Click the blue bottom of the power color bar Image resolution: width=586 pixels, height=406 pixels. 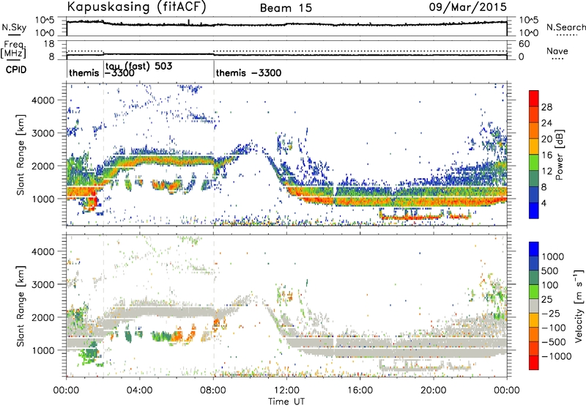click(534, 211)
